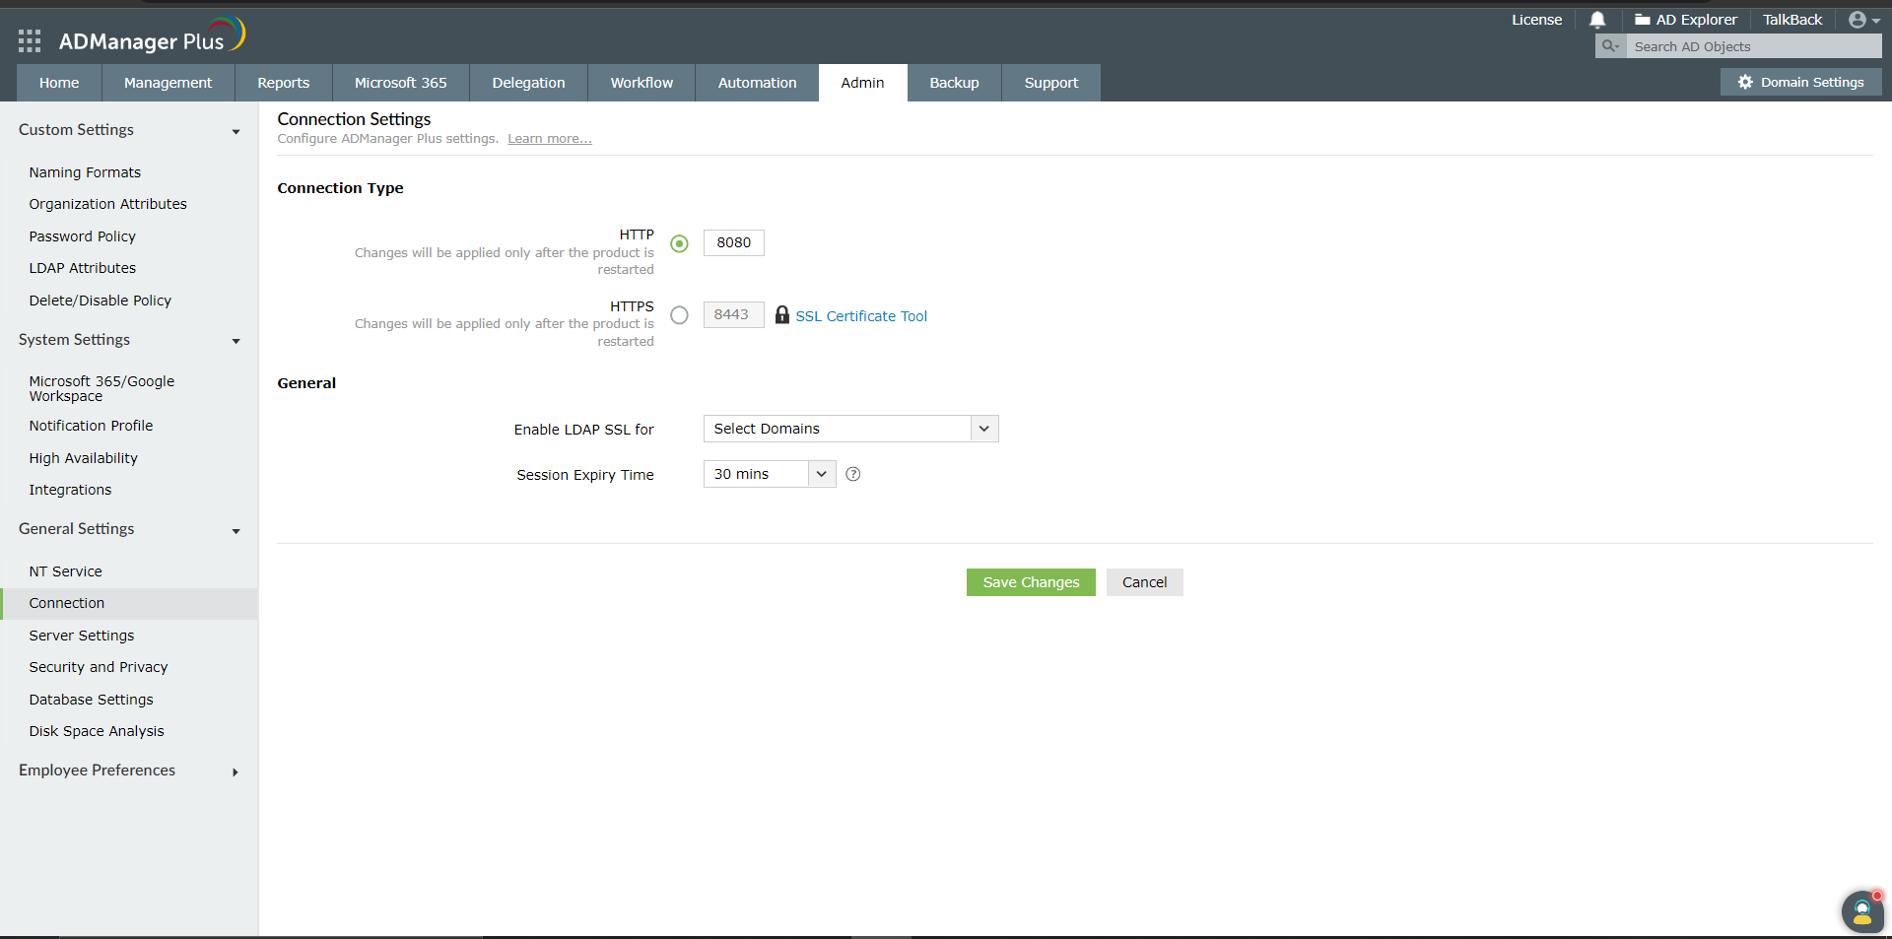
Task: Switch to the Reports tab
Action: (x=283, y=83)
